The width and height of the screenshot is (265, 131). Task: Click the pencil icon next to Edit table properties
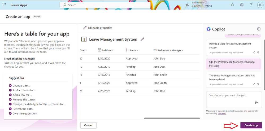pos(85,28)
